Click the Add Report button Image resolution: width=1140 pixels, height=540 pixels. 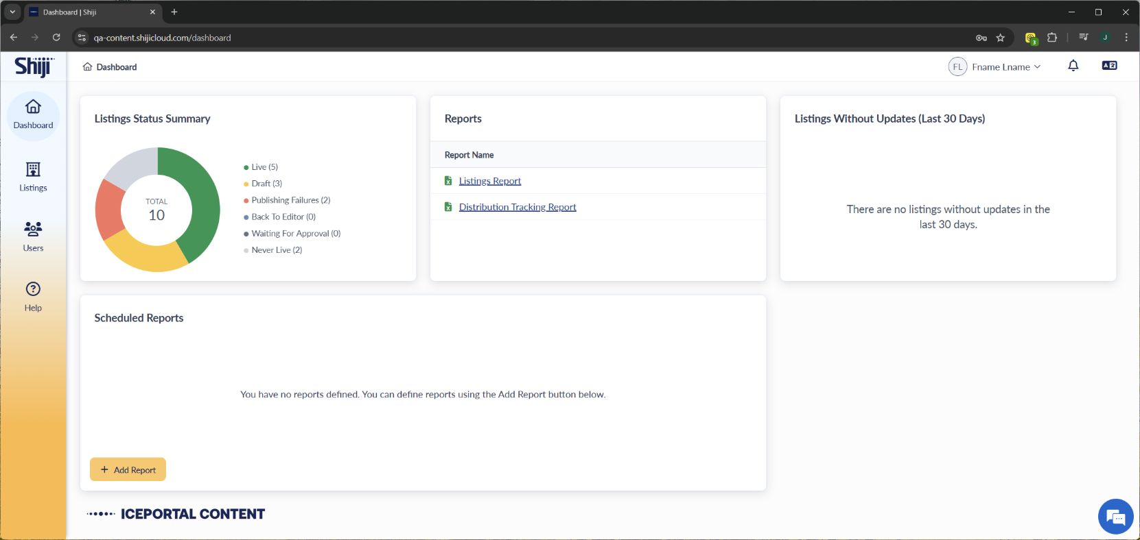click(x=128, y=469)
